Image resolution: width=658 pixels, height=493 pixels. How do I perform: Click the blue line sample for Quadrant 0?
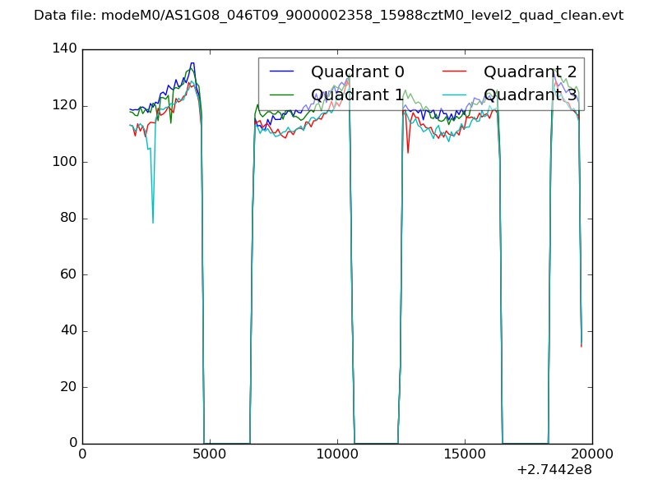[282, 72]
